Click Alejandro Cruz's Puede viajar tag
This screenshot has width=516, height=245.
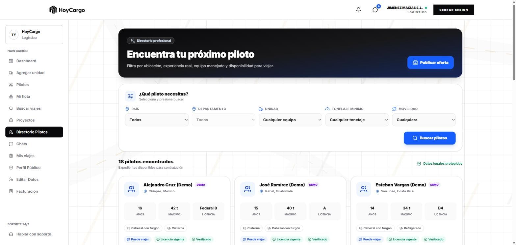(138, 239)
